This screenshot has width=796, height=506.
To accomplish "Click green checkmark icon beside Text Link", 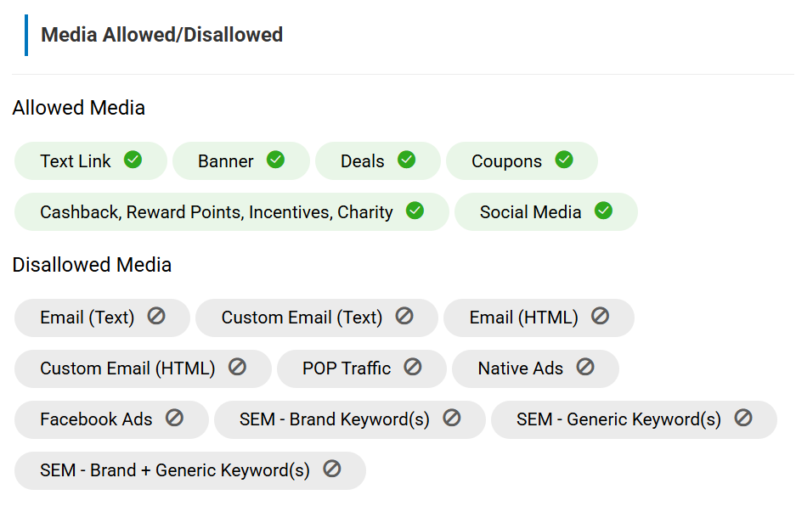I will point(133,160).
